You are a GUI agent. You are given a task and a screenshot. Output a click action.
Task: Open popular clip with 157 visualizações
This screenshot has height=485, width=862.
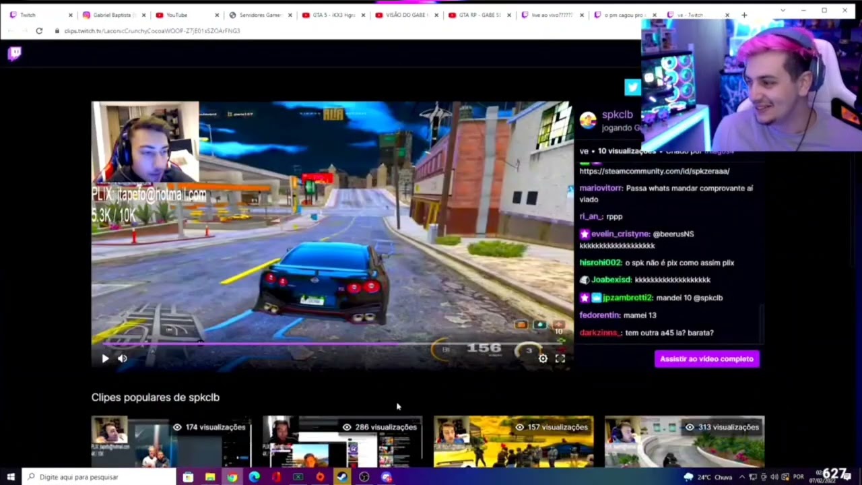coord(513,441)
